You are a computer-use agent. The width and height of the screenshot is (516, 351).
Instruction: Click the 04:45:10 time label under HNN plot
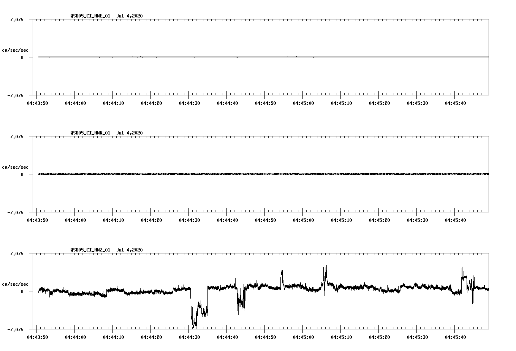341,220
